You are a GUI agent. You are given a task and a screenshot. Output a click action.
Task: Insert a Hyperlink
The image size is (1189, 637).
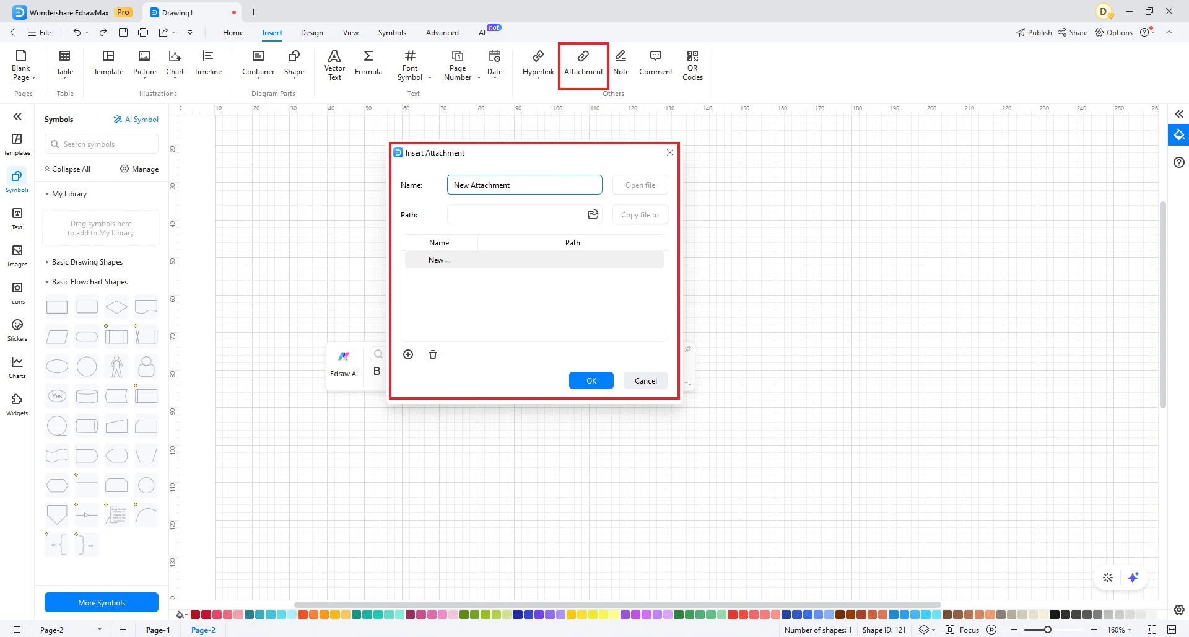click(538, 63)
